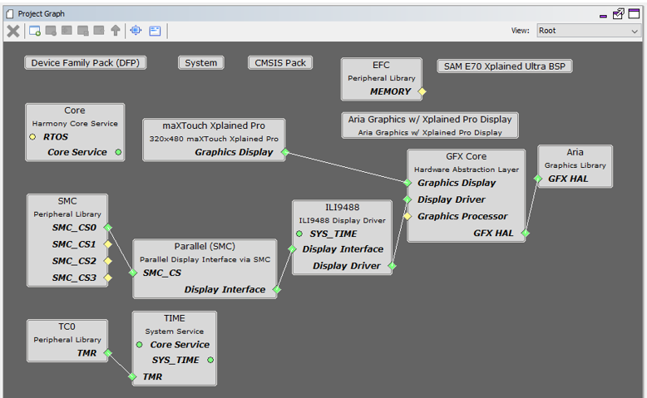This screenshot has height=398, width=647.
Task: Click TMR input diamond on TIME block
Action: (x=132, y=376)
